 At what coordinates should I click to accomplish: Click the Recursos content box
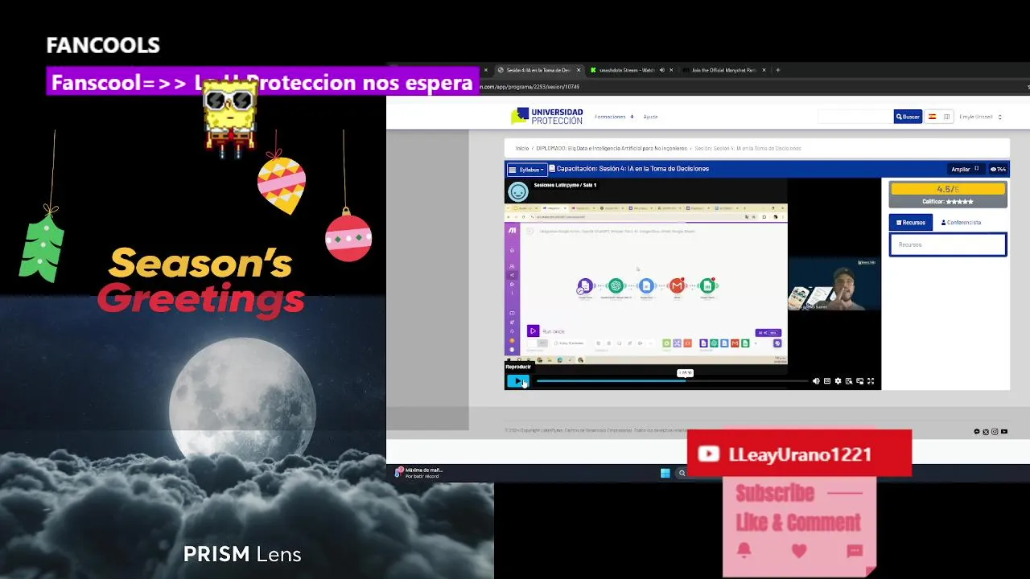click(947, 244)
